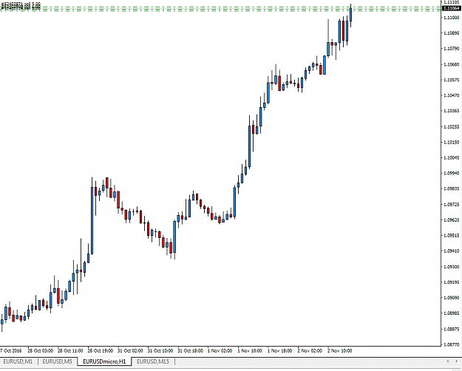Click the 1.10470 price scale value

tap(452, 95)
